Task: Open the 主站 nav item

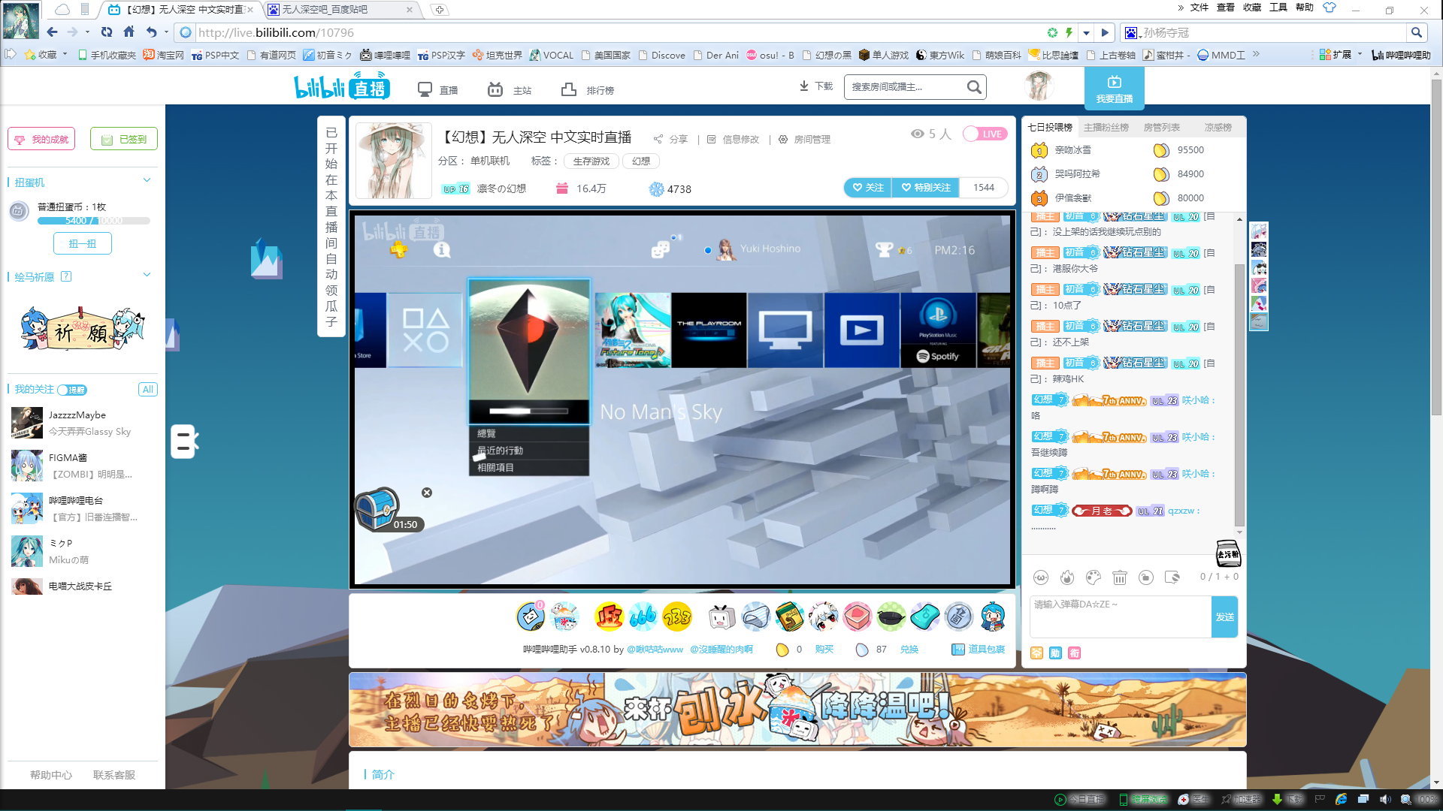Action: point(510,90)
